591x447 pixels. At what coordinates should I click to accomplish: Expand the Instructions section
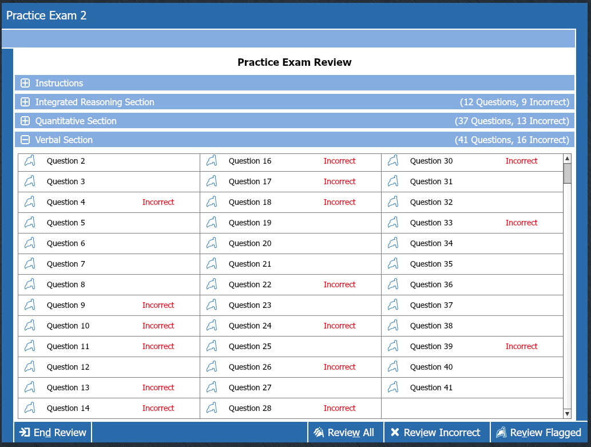pyautogui.click(x=25, y=83)
